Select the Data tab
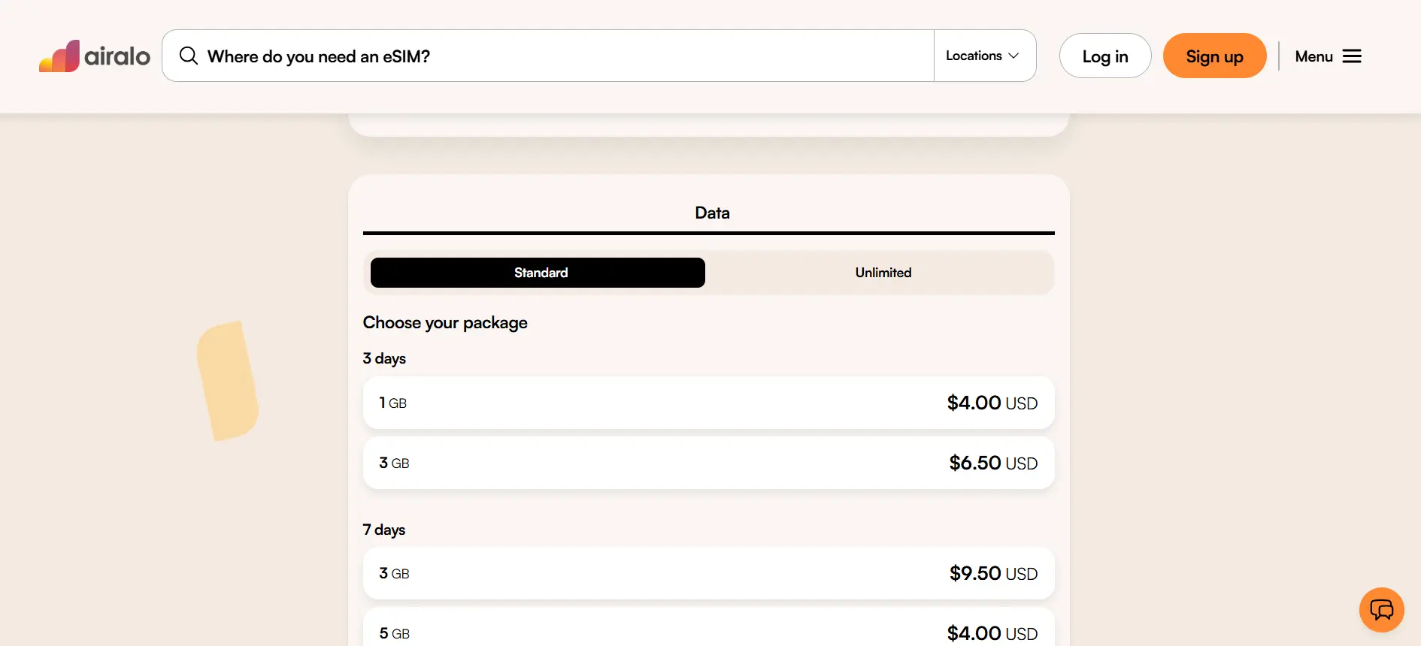Screen dimensions: 1421x646 click(711, 213)
